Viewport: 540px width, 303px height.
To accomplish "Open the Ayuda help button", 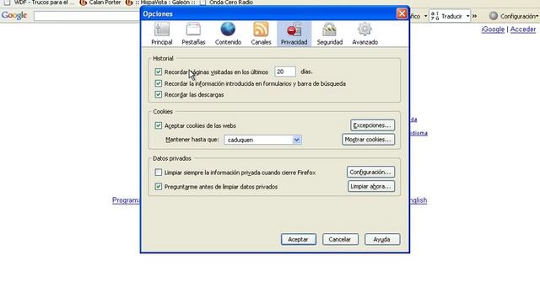I will (382, 239).
